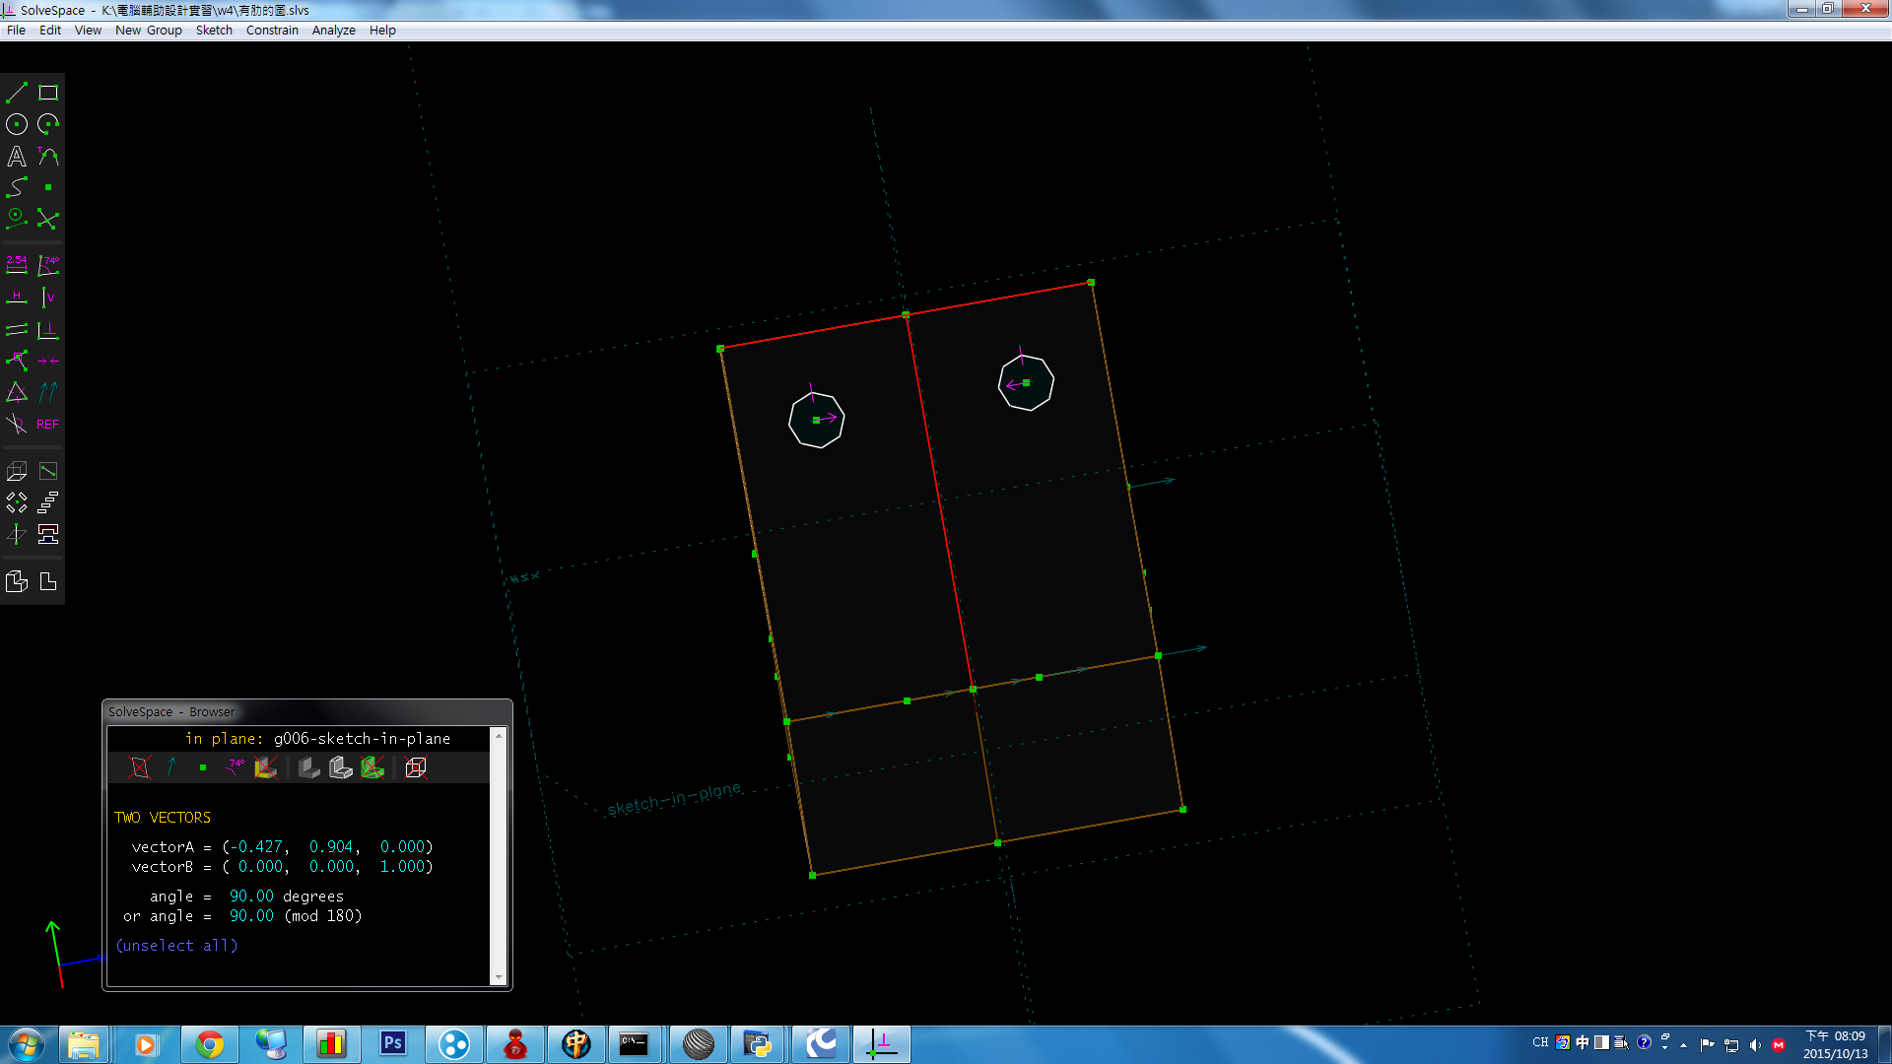Pick the circle drawing tool
This screenshot has height=1064, width=1892.
coord(17,125)
